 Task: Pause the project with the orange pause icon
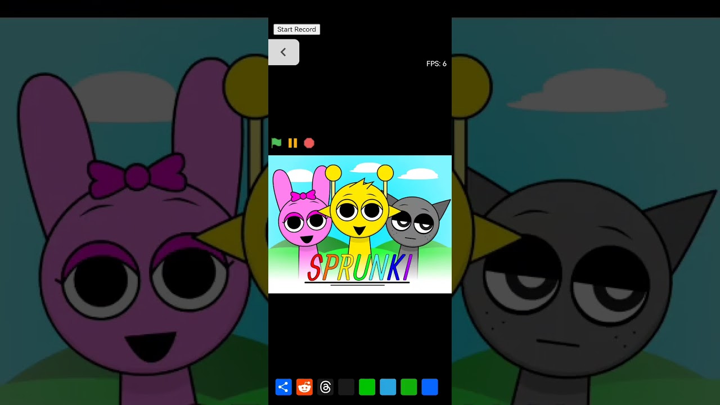pos(292,143)
